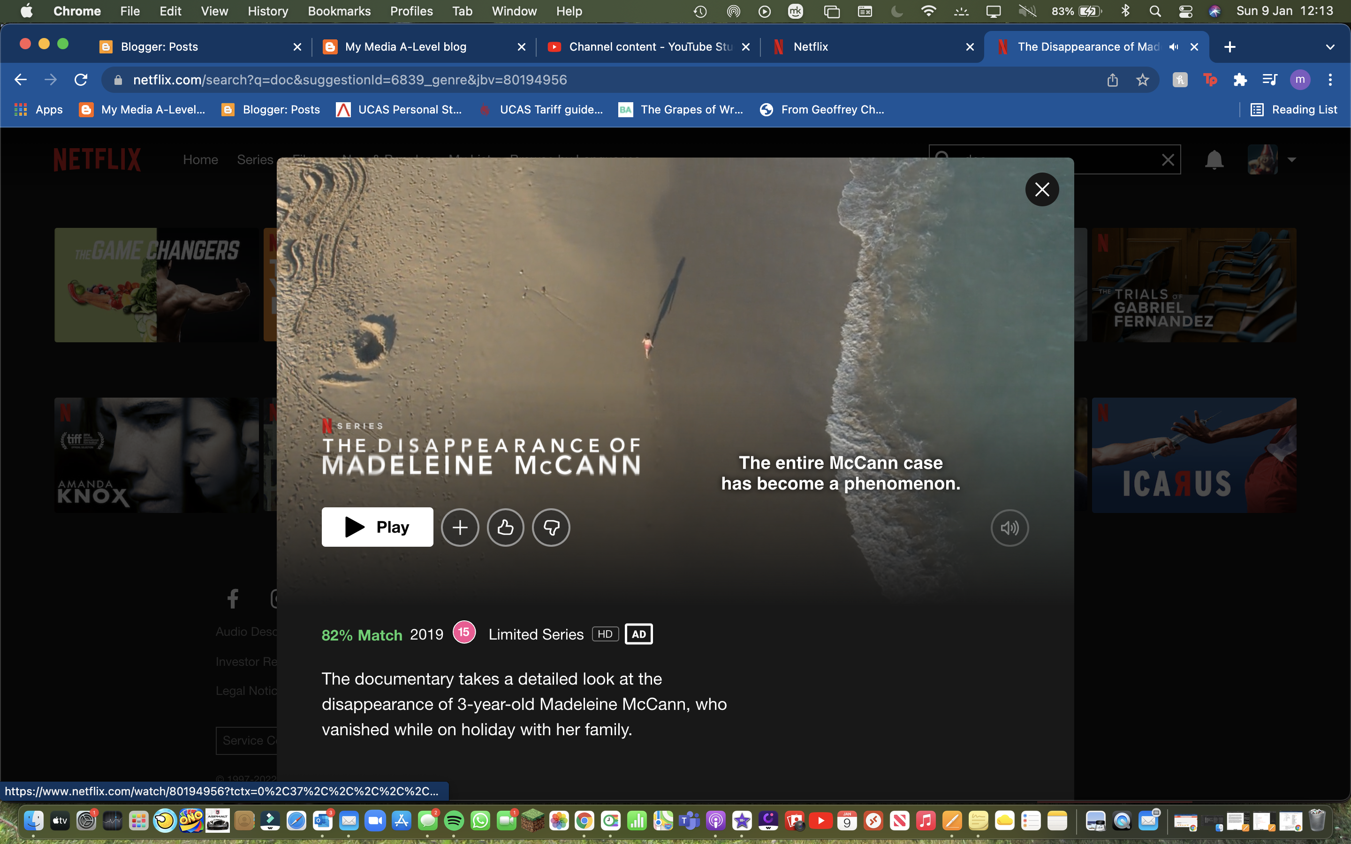This screenshot has width=1351, height=844.
Task: Click the Netflix logo
Action: (x=97, y=159)
